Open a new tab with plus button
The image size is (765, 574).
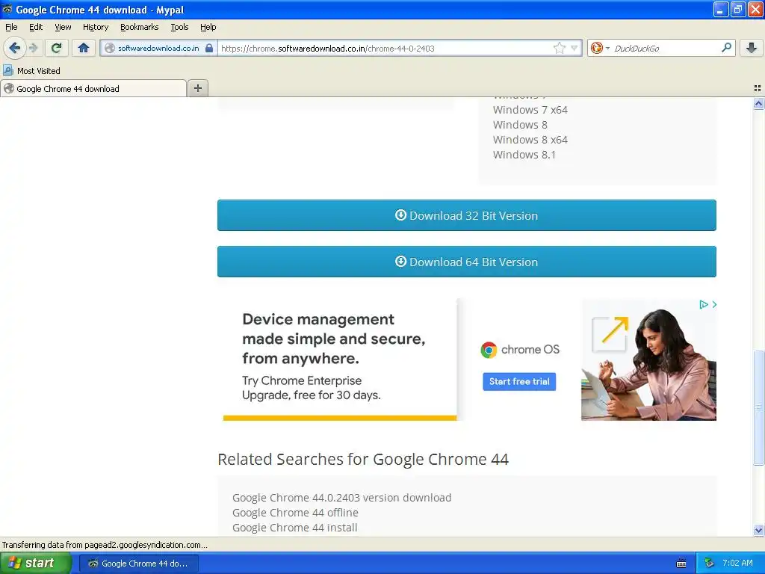point(197,88)
